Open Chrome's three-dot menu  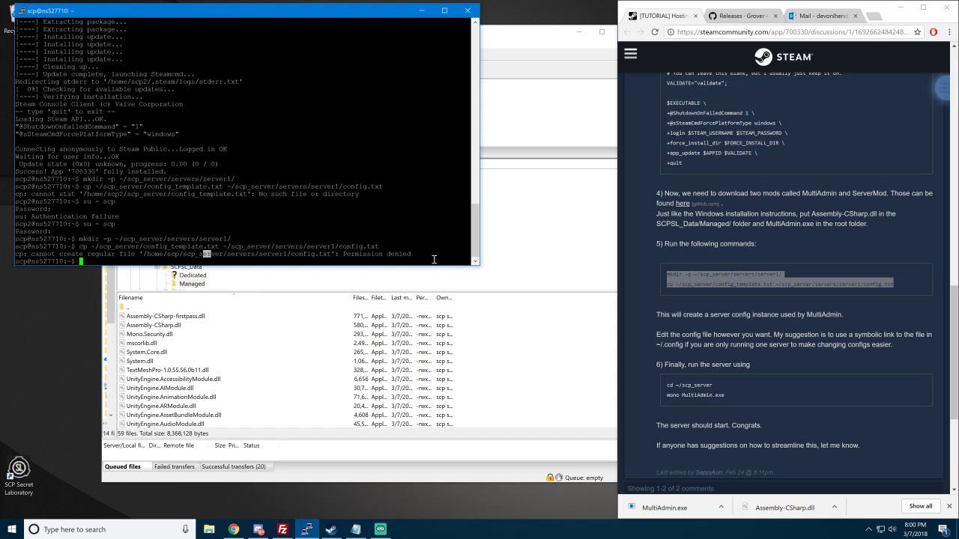coord(949,32)
